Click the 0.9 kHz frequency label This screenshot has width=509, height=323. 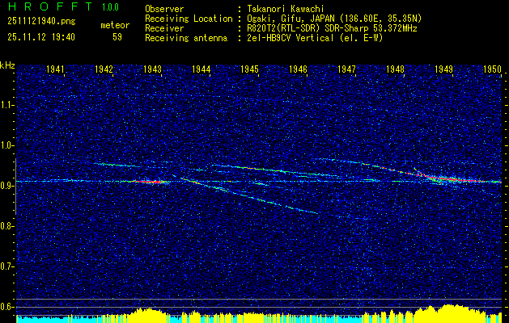(x=7, y=186)
